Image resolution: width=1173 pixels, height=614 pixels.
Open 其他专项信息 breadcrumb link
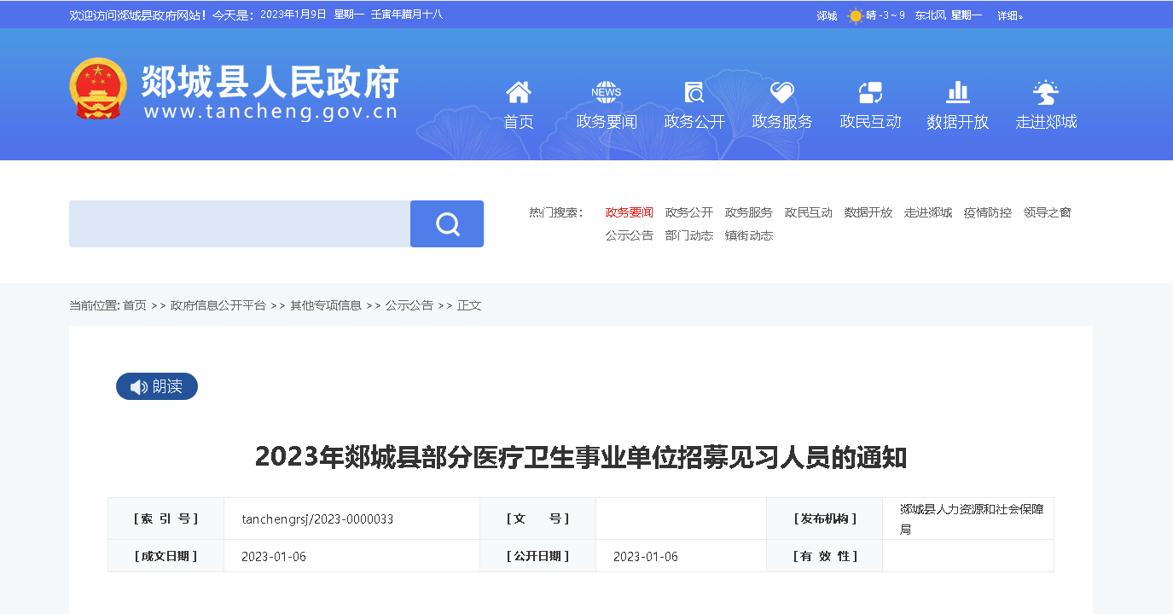(x=326, y=305)
